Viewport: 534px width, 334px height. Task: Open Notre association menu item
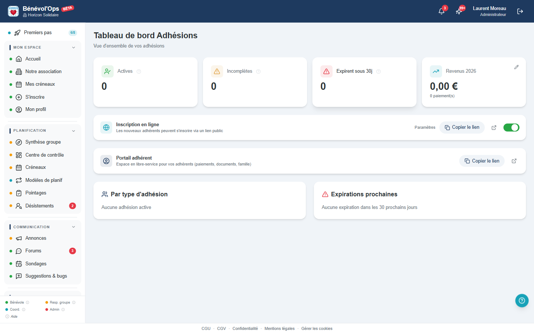coord(42,72)
